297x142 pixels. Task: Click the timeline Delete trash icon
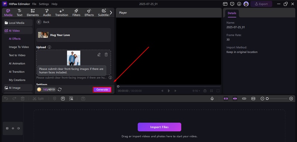pyautogui.click(x=23, y=99)
